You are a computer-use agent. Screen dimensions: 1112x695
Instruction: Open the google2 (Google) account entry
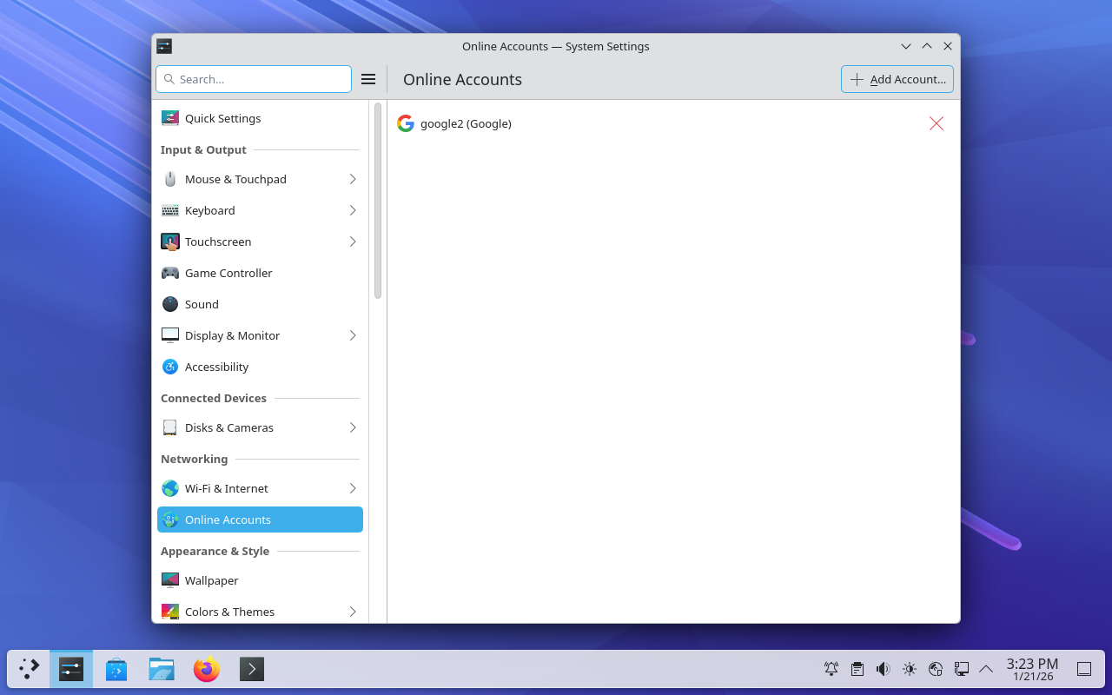(x=466, y=123)
